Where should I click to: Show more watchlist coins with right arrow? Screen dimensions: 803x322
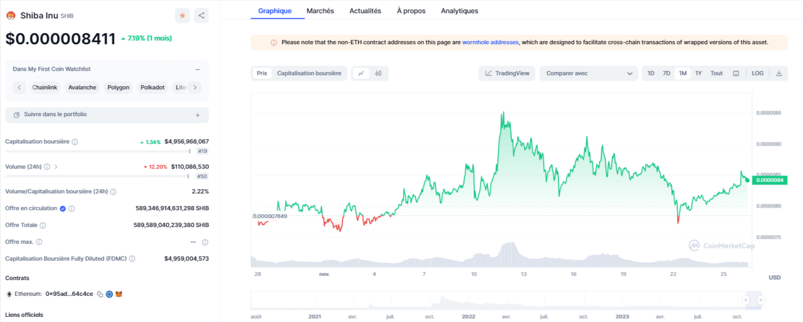click(x=195, y=88)
